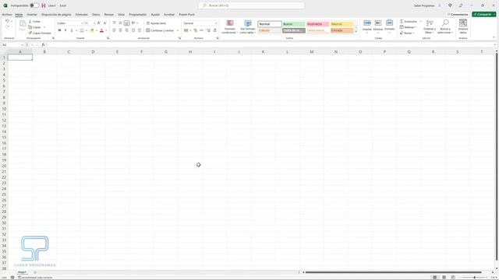The width and height of the screenshot is (499, 280).
Task: Open the Formato cells menu
Action: point(389,26)
